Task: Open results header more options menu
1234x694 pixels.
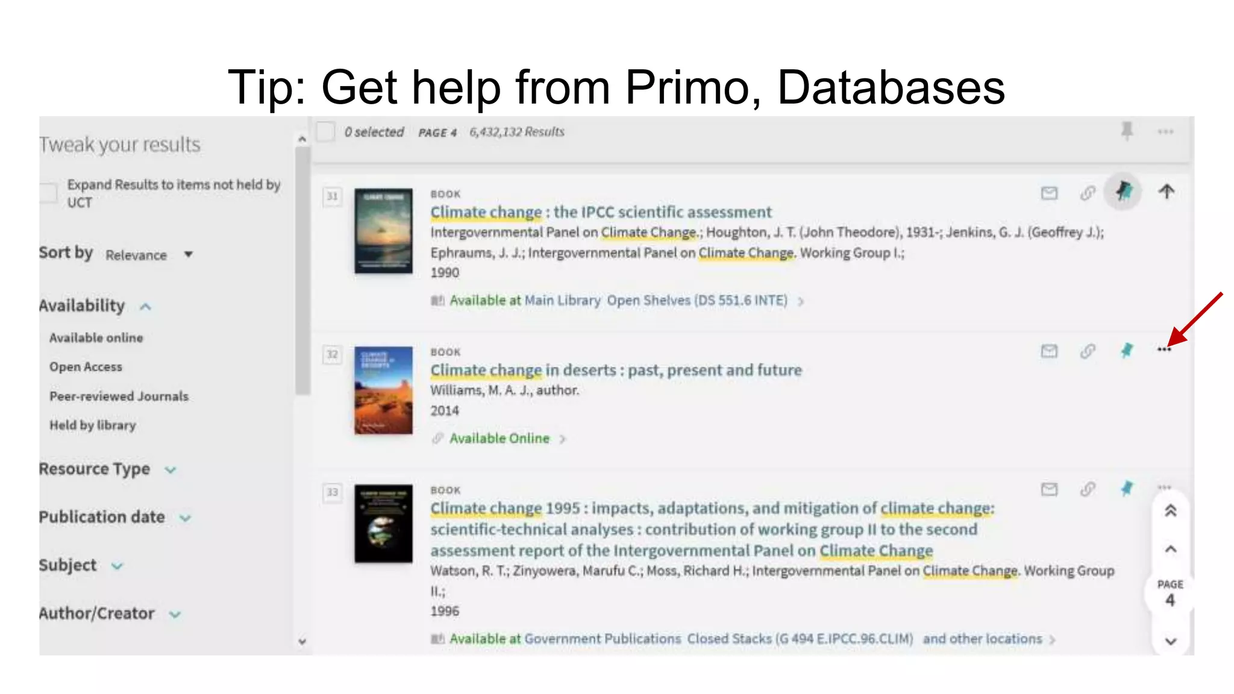Action: [1165, 131]
